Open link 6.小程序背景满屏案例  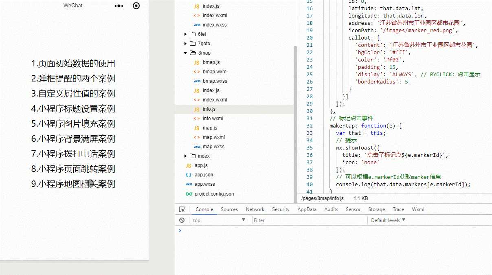[73, 139]
